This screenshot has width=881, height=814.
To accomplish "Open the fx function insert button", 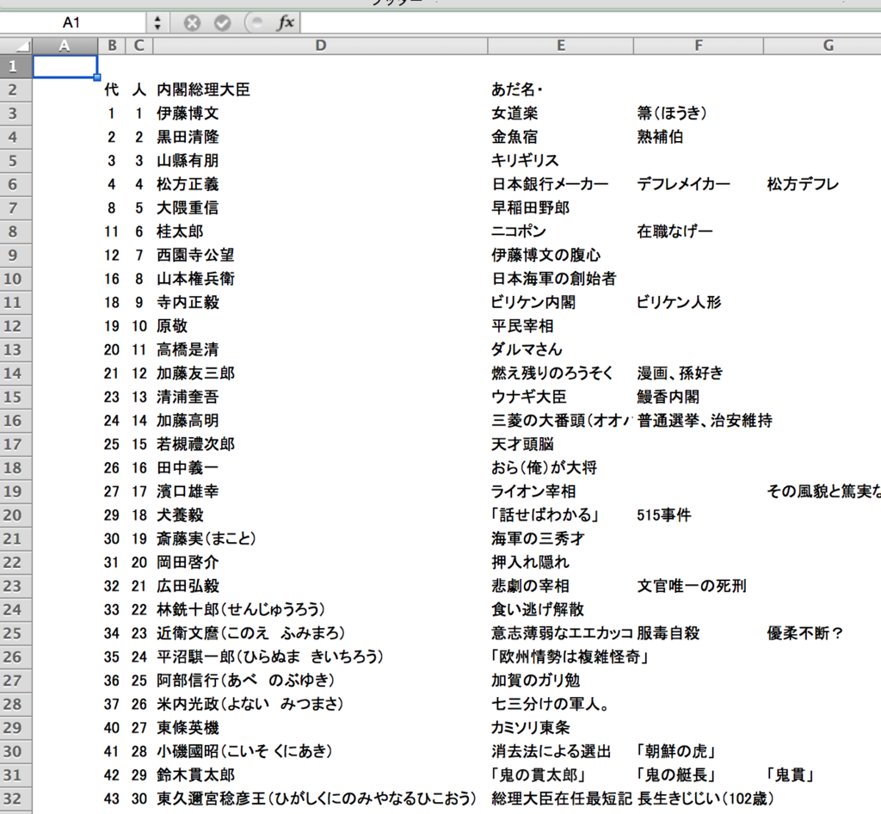I will coord(286,22).
